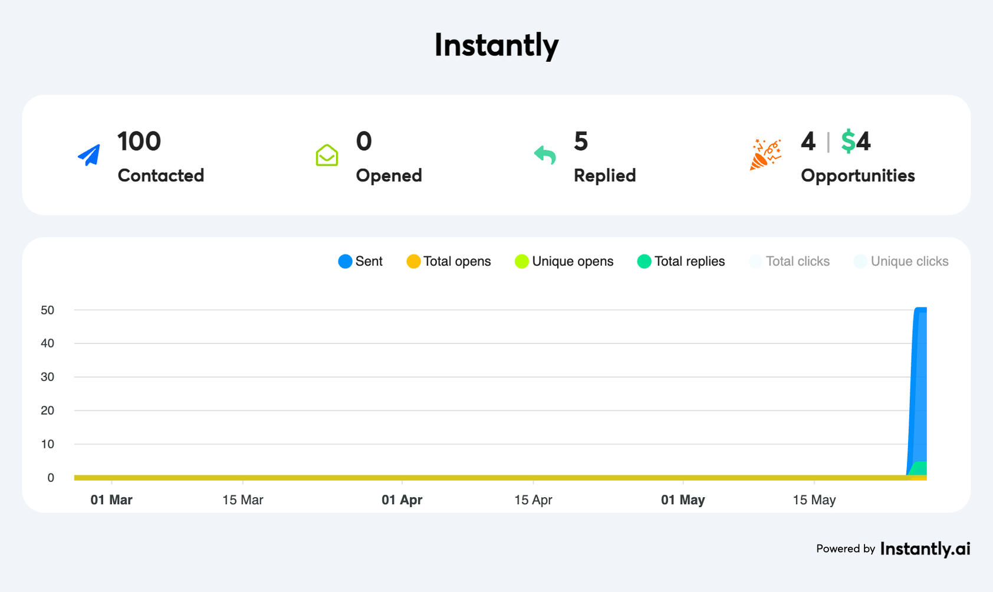Click the green reply arrow icon
This screenshot has width=993, height=592.
(545, 155)
